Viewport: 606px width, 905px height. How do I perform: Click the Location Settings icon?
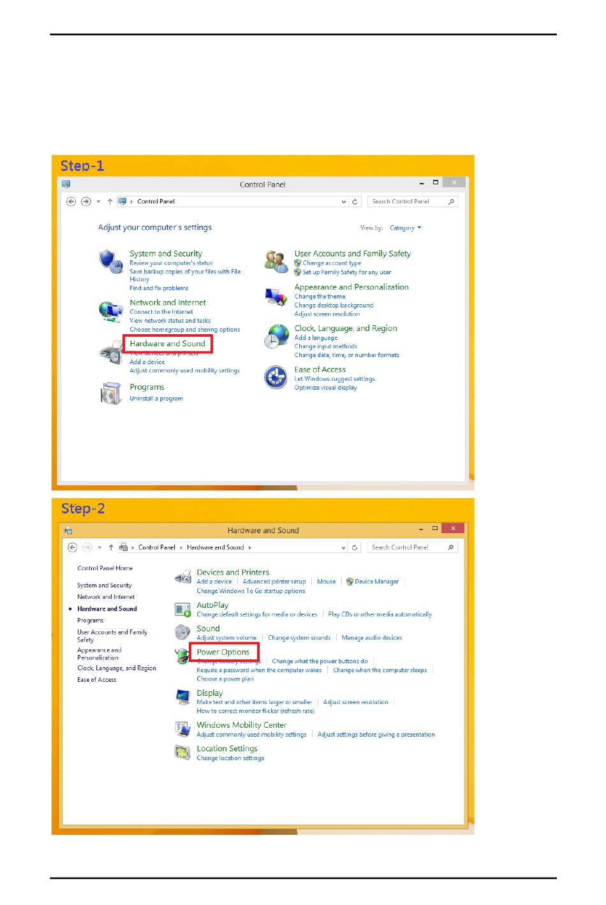point(183,753)
